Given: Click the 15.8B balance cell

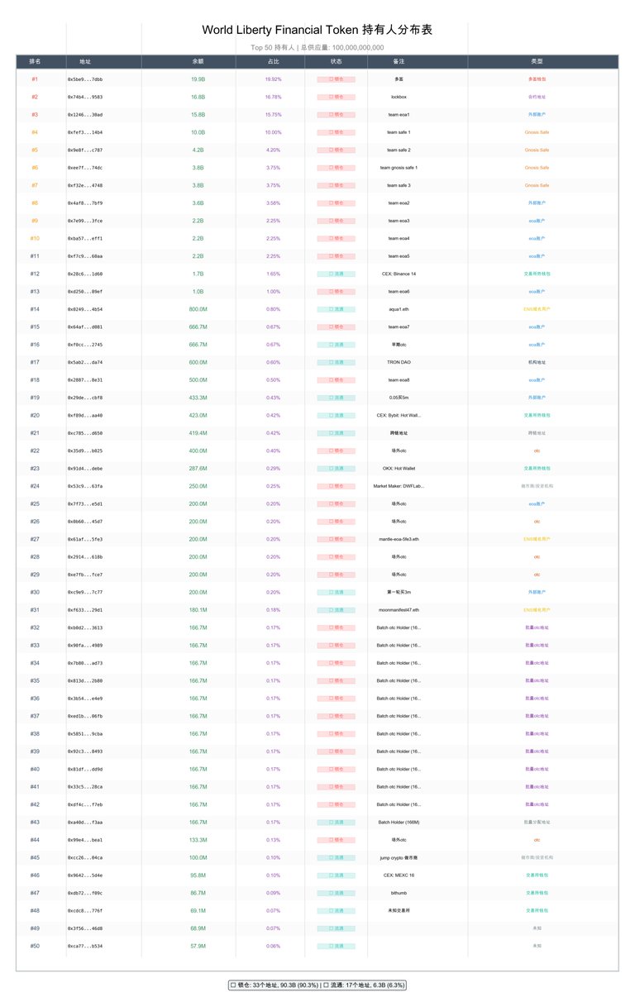Looking at the screenshot, I should coord(198,115).
